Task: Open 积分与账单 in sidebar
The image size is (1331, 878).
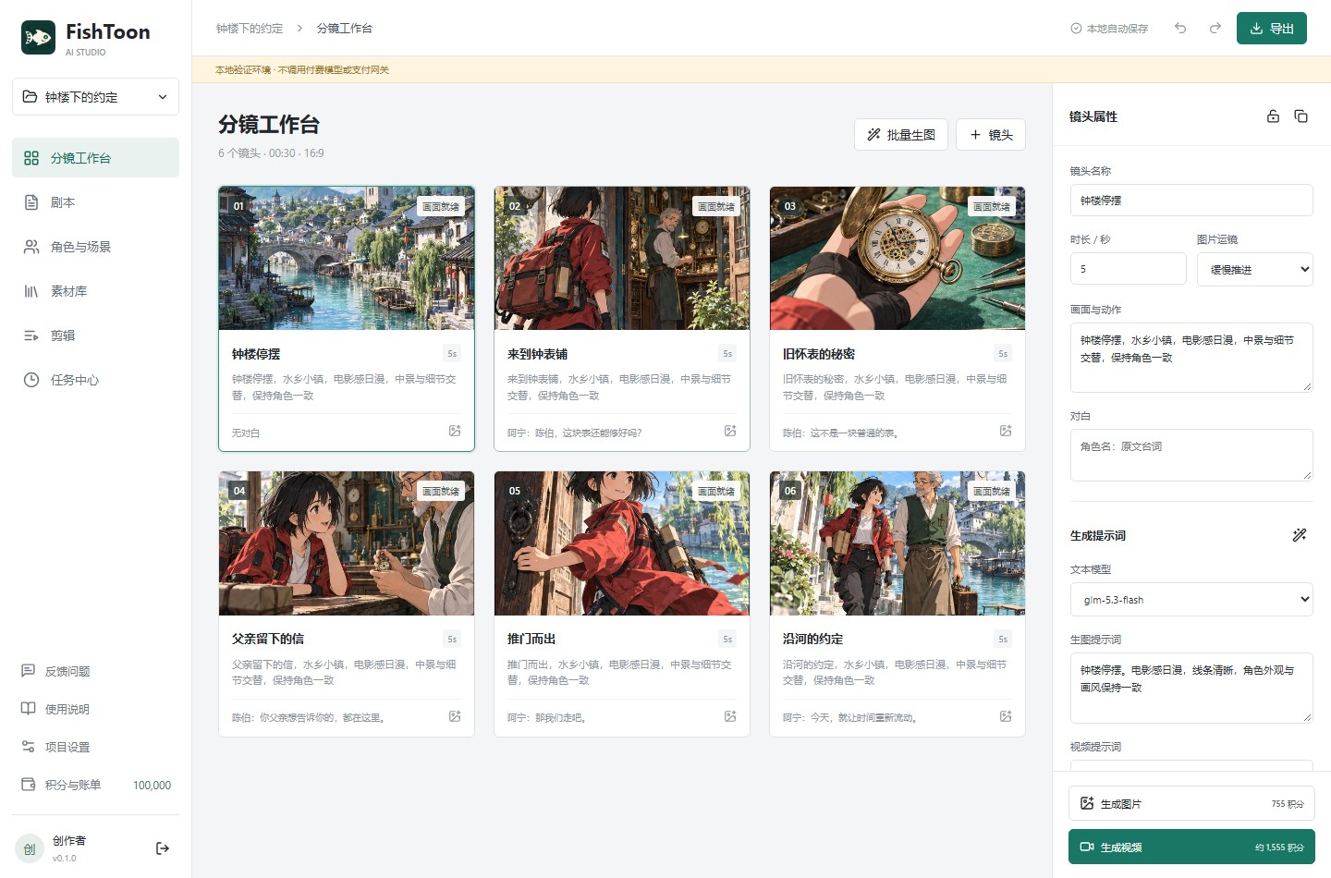Action: pyautogui.click(x=95, y=785)
